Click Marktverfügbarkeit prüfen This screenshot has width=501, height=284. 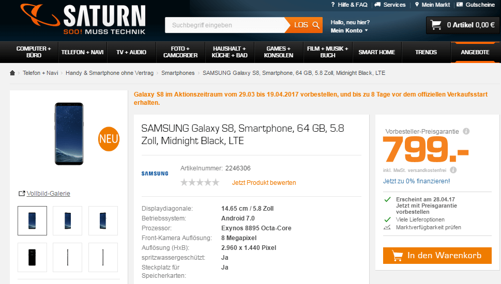(429, 228)
